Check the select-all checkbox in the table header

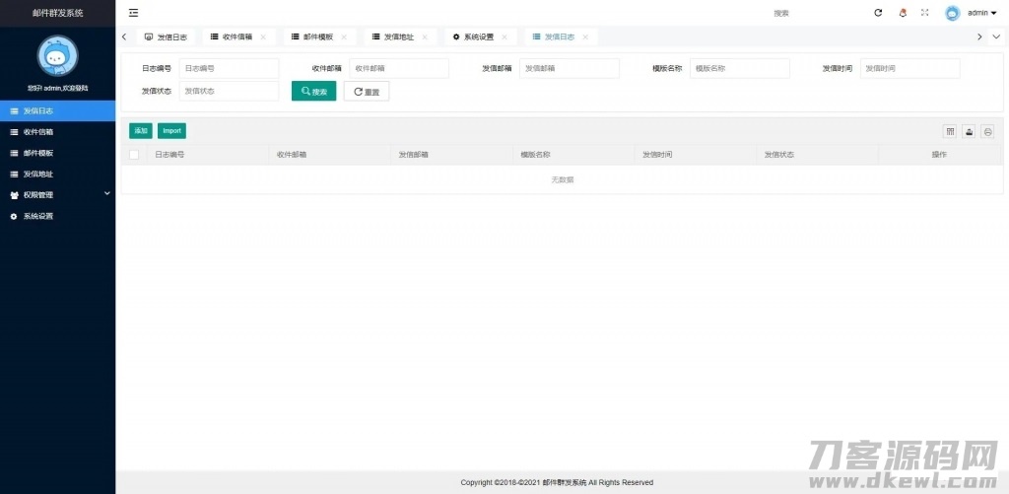coord(134,155)
